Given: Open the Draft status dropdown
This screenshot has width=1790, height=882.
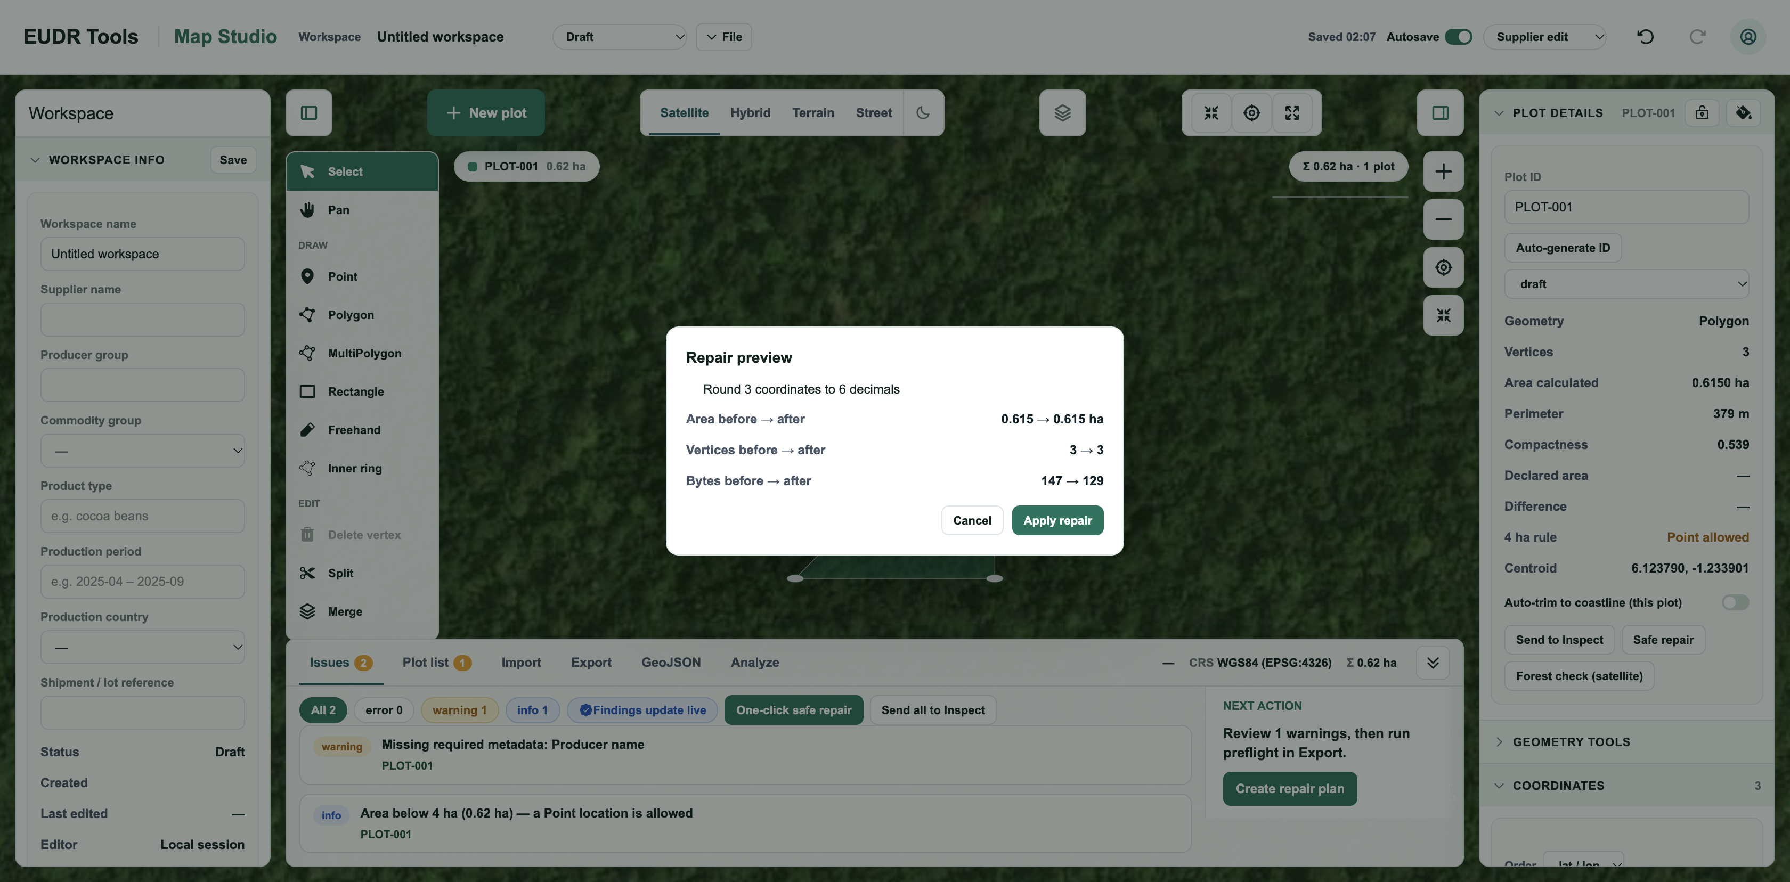Looking at the screenshot, I should coord(620,37).
